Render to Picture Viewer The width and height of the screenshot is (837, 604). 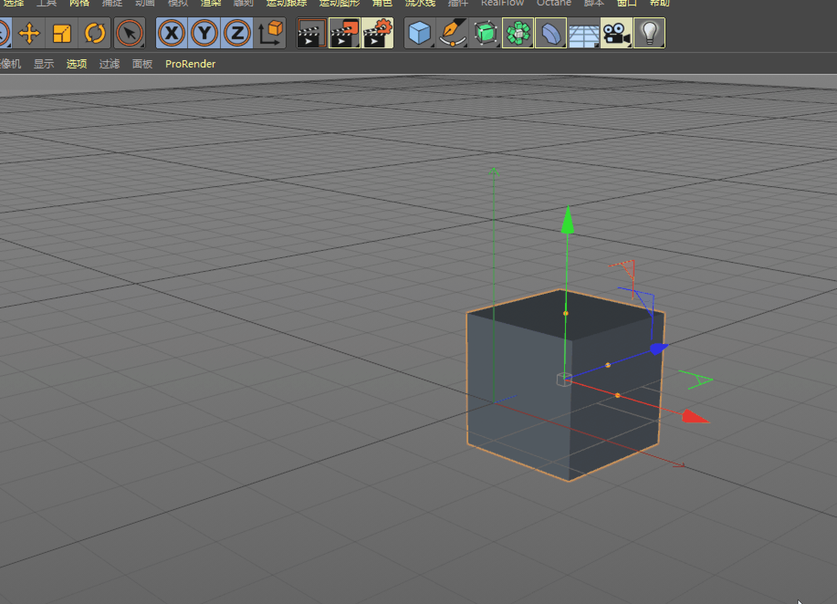tap(345, 33)
